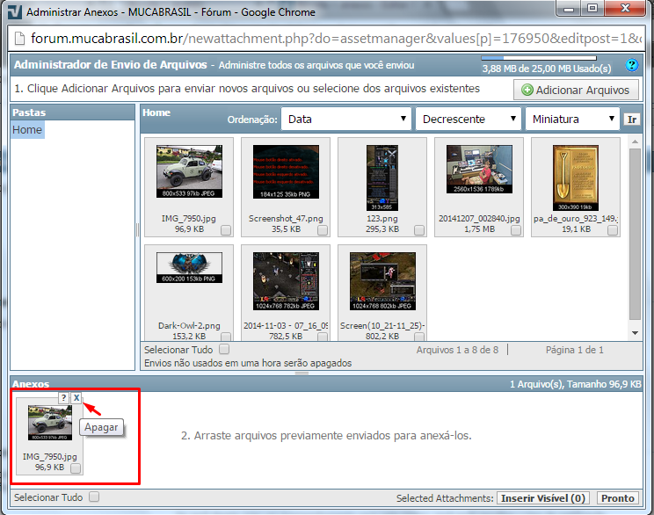The width and height of the screenshot is (654, 515).
Task: Open the Data sort order dropdown
Action: (x=346, y=120)
